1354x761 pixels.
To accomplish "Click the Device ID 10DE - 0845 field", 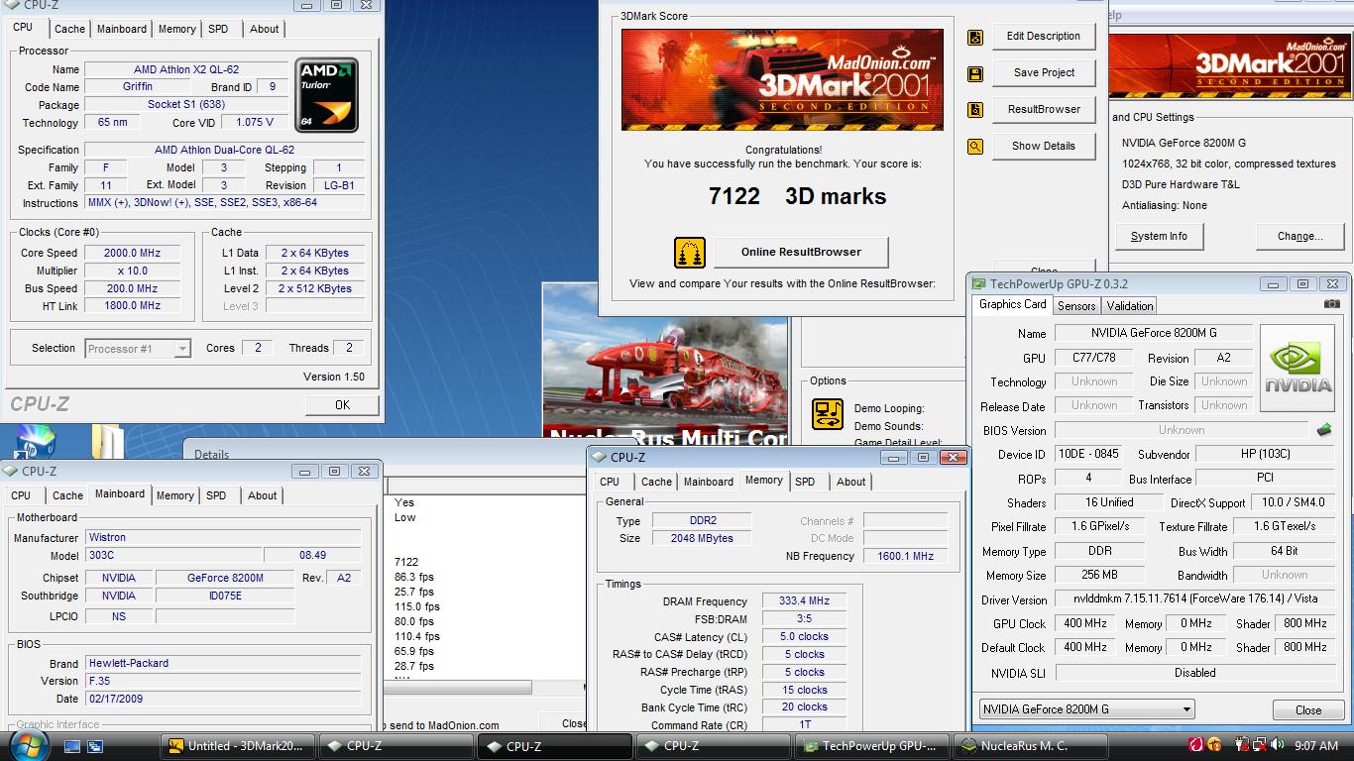I will coord(1087,454).
